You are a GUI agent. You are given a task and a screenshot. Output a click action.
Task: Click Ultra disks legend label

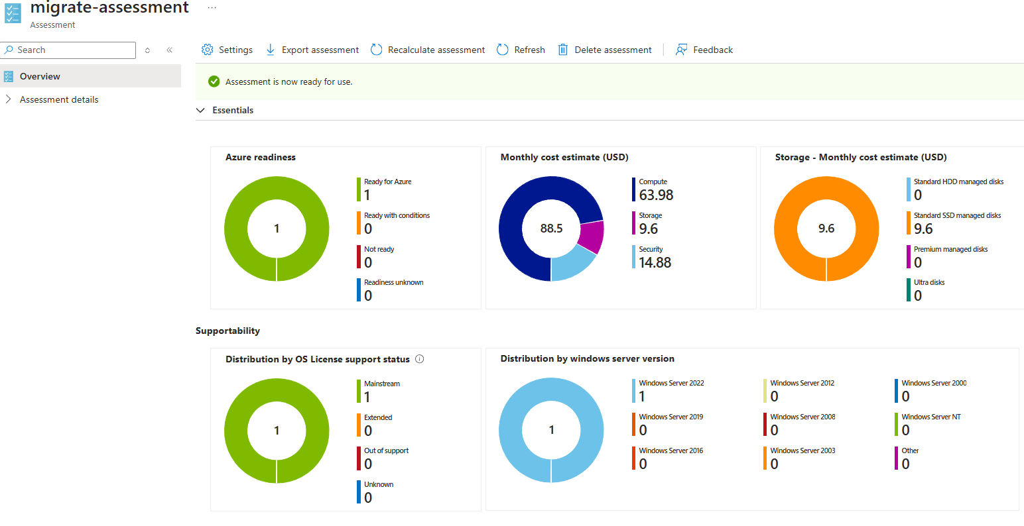[x=929, y=282]
